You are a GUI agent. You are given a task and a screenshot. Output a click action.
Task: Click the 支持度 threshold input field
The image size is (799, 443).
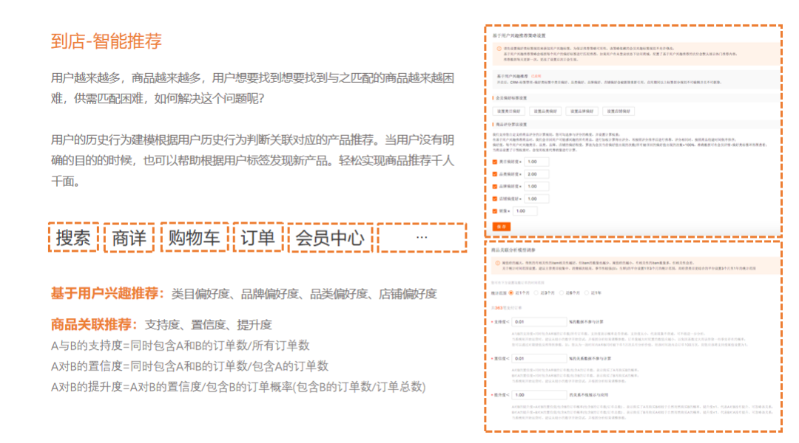click(x=539, y=322)
